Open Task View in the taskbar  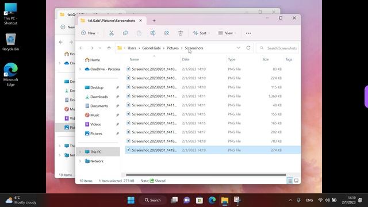pyautogui.click(x=174, y=200)
